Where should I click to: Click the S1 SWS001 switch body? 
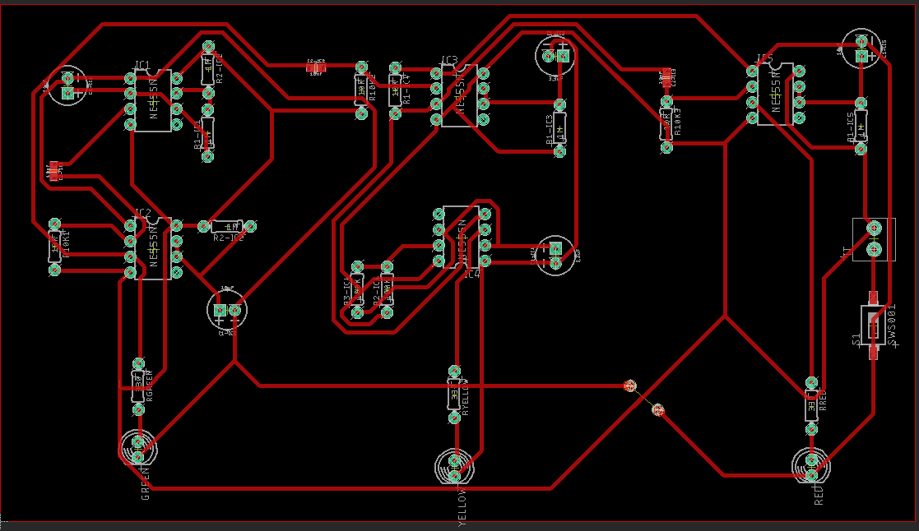tap(874, 326)
